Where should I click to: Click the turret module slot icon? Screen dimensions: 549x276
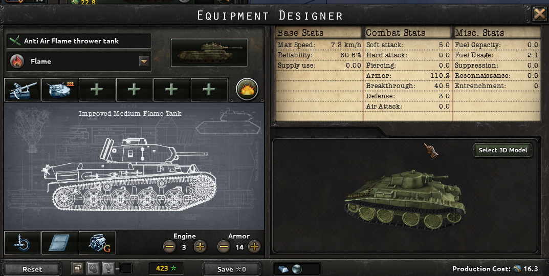59,90
